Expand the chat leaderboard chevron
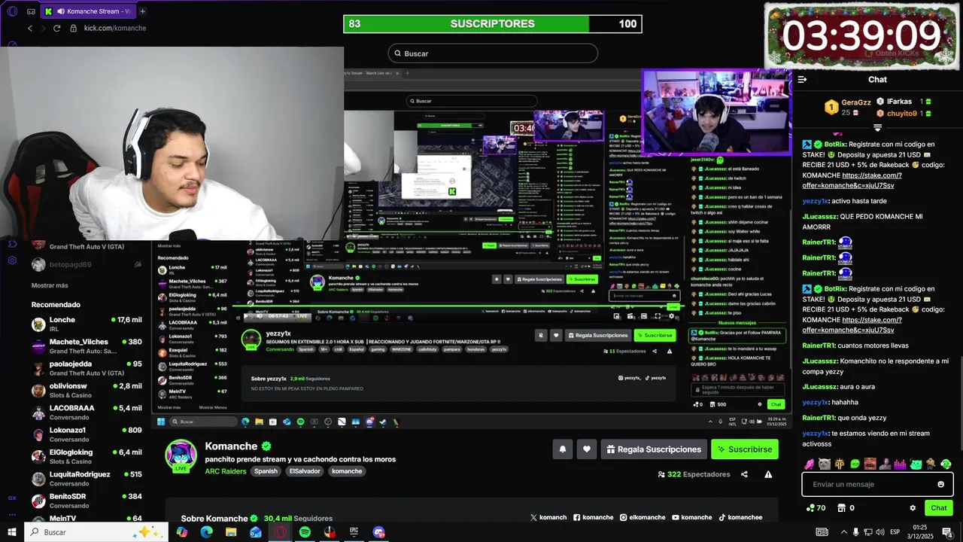963x542 pixels. click(x=877, y=128)
